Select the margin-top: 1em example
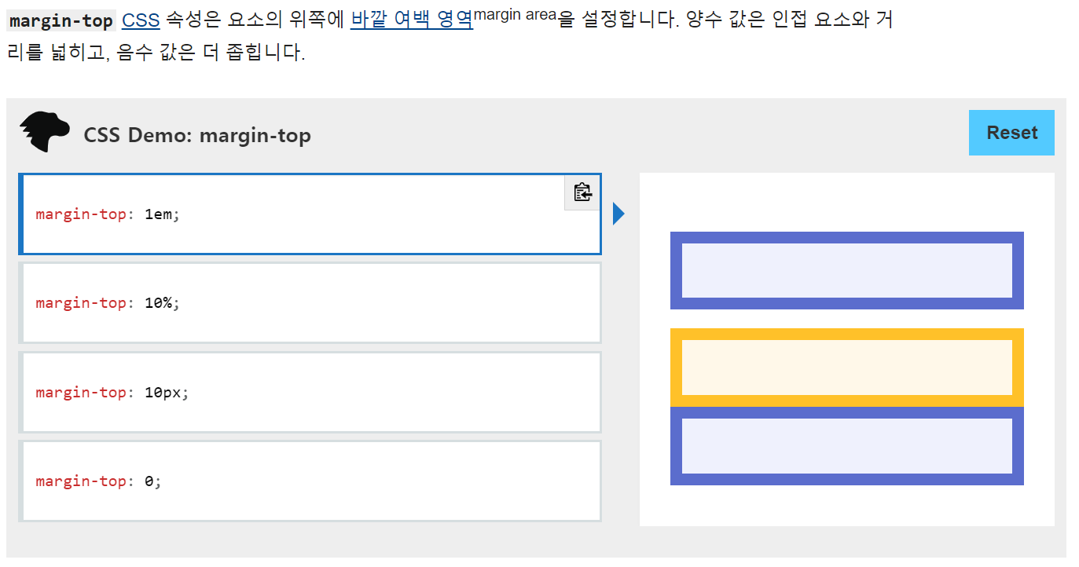 pyautogui.click(x=310, y=214)
